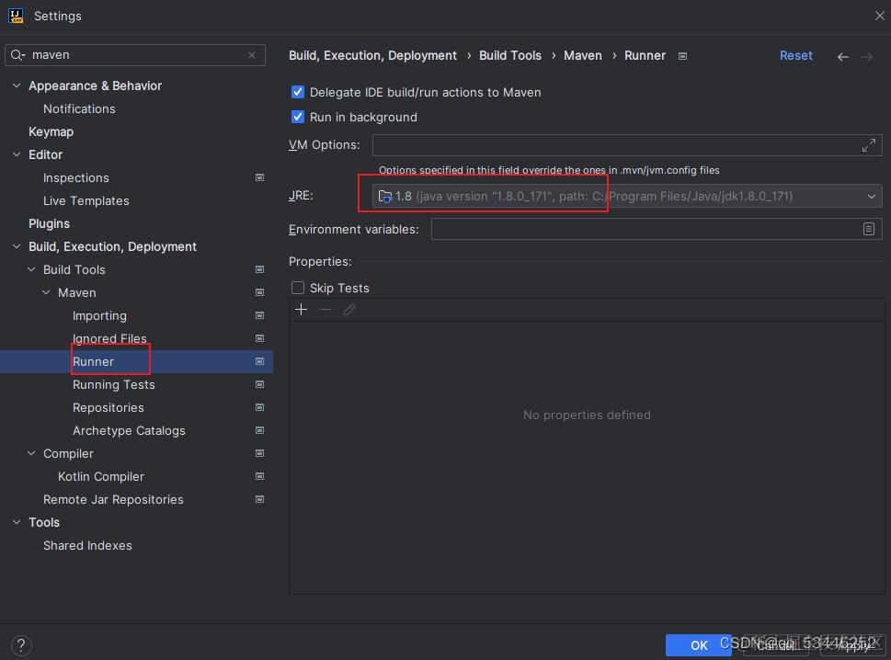Click project icon beside Inspections
Viewport: 891px width, 660px height.
pyautogui.click(x=259, y=177)
